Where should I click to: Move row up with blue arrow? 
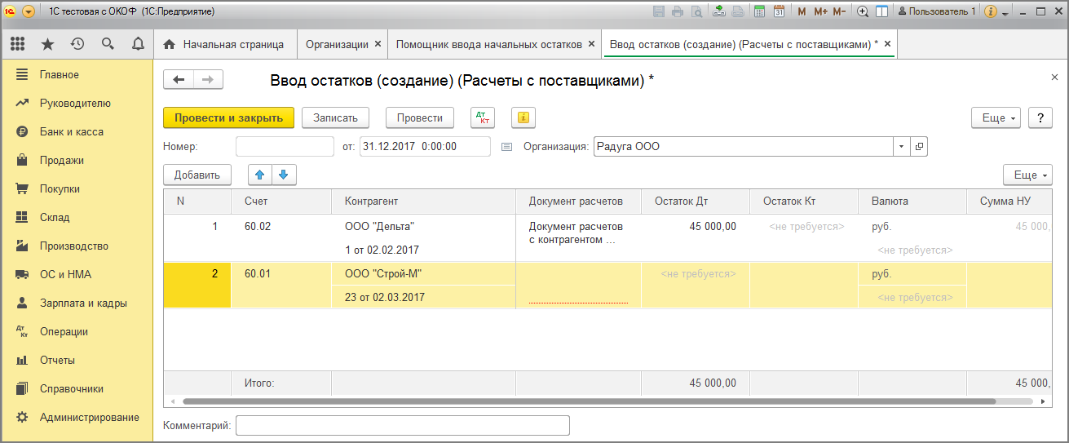coord(260,175)
